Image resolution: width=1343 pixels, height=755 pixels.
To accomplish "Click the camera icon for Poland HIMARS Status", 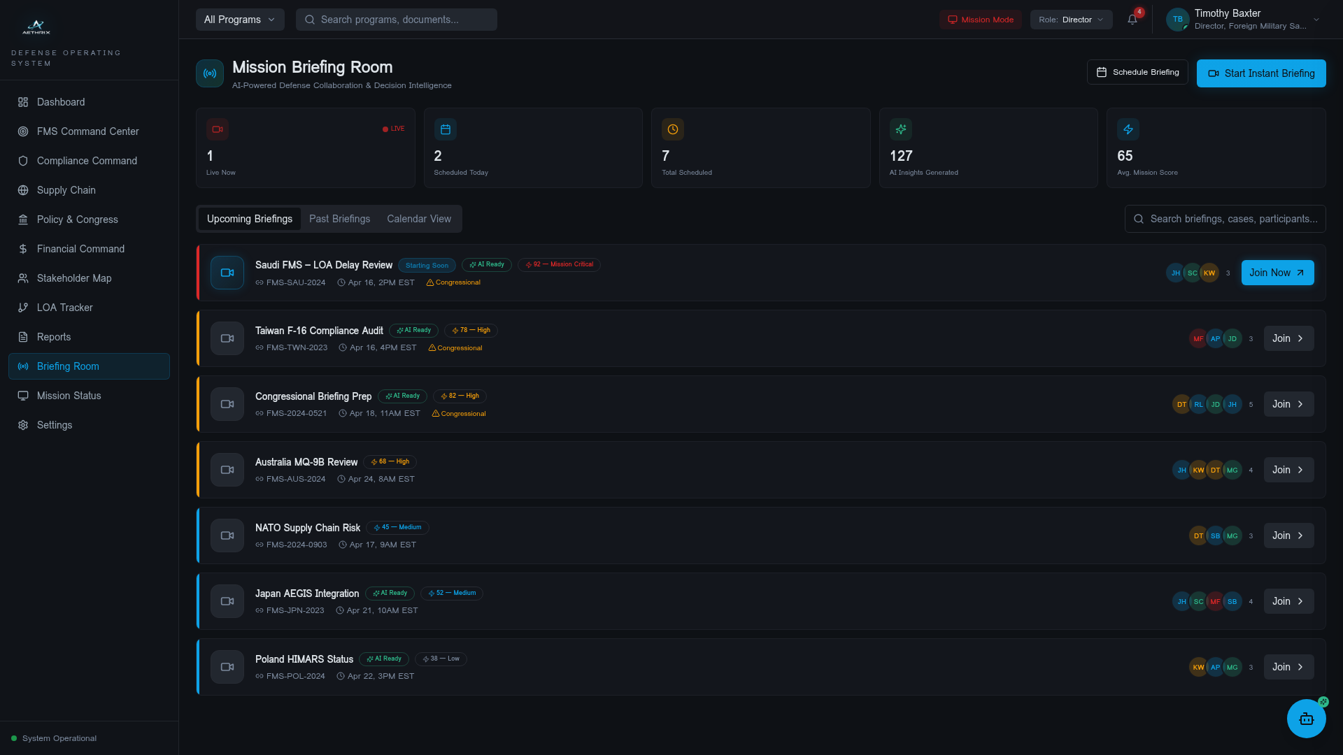I will coord(227,667).
